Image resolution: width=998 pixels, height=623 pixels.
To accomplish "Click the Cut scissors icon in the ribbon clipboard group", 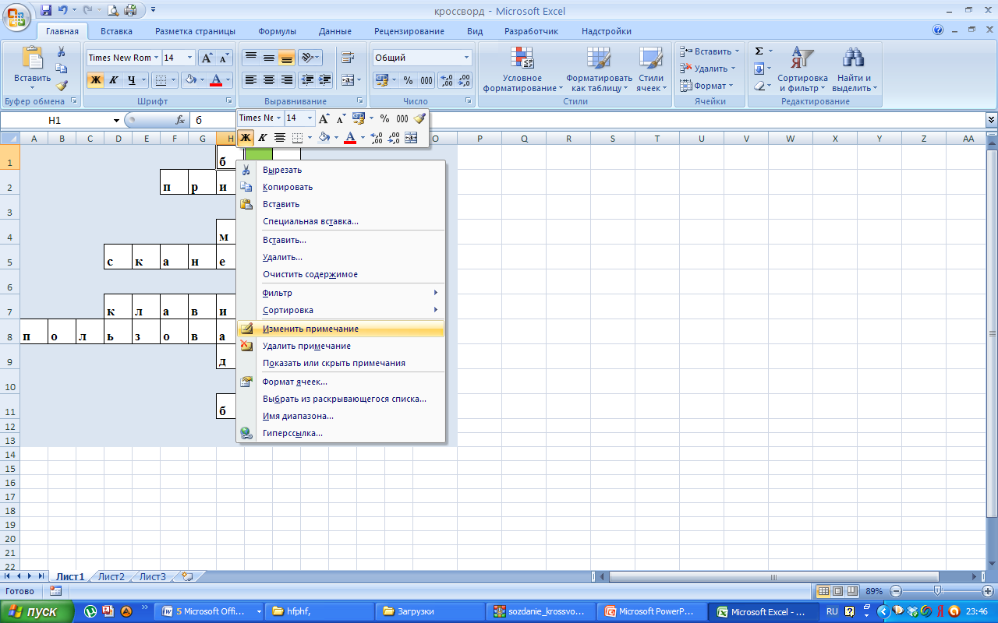I will point(62,51).
